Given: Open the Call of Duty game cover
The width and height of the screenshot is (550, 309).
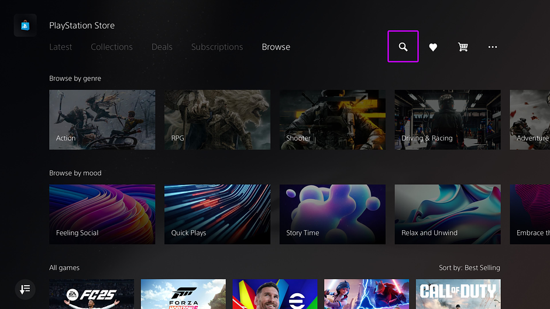Looking at the screenshot, I should pos(458,294).
